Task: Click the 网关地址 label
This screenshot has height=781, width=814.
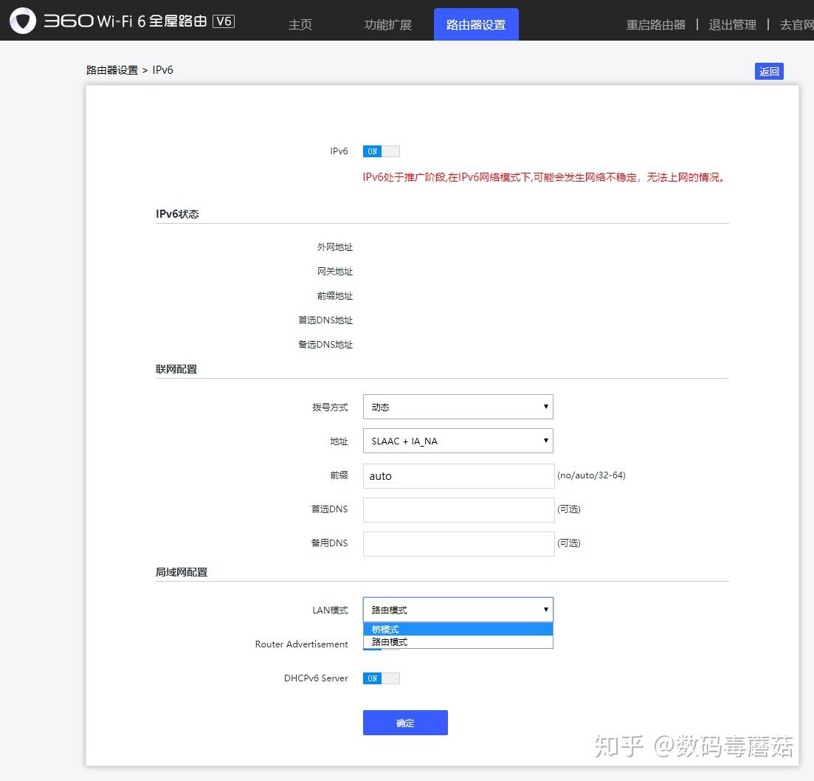Action: point(335,272)
